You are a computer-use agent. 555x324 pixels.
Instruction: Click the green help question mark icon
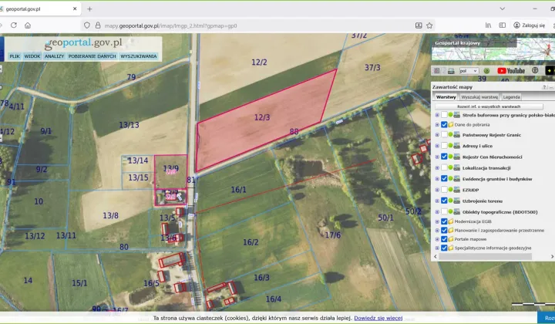(x=486, y=71)
